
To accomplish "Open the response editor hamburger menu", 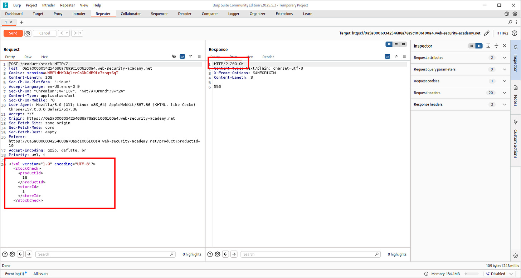I will click(x=404, y=56).
